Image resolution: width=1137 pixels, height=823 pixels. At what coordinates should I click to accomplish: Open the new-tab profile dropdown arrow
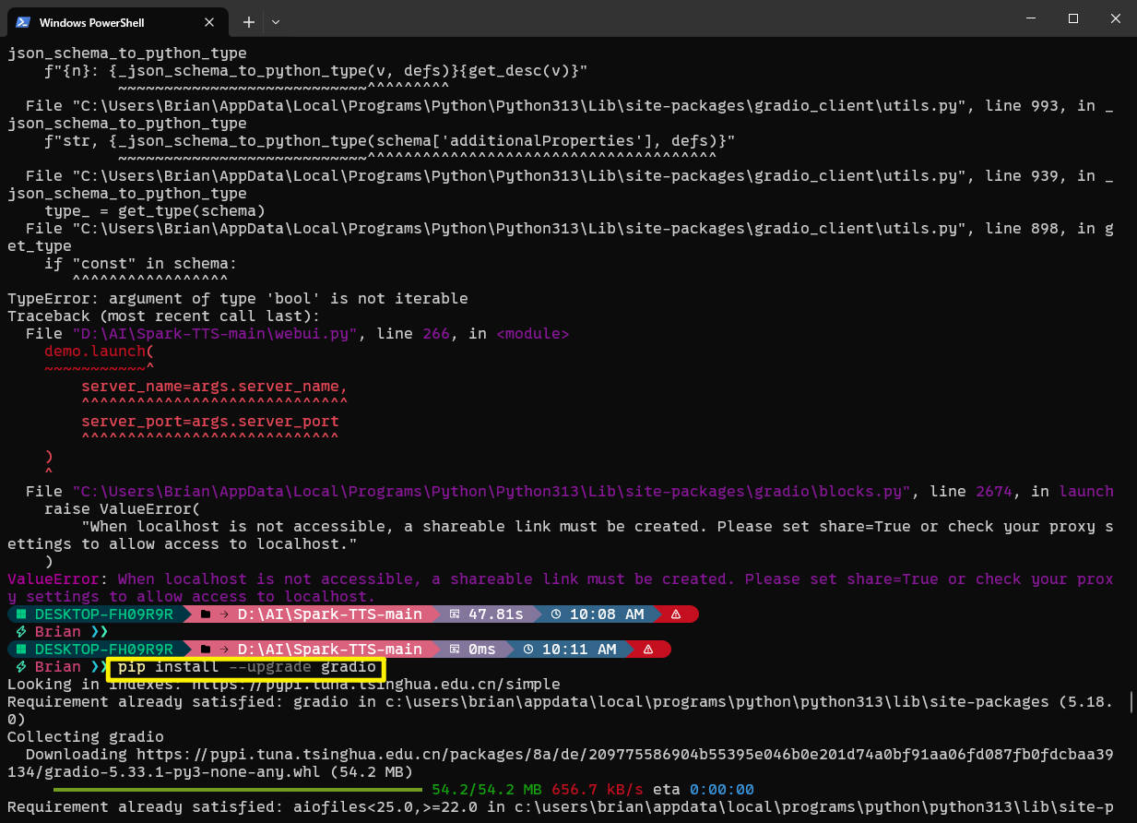coord(276,21)
